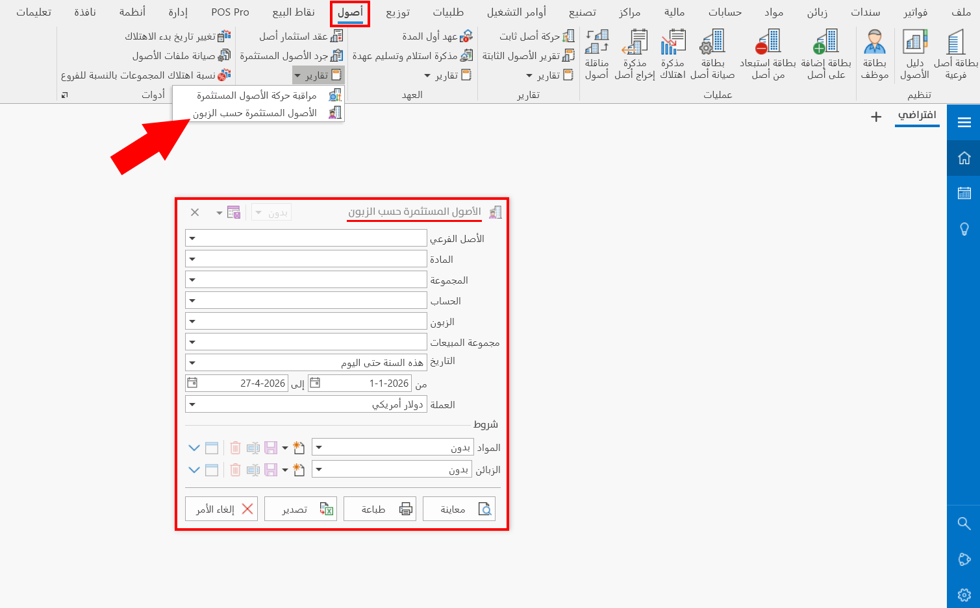This screenshot has height=608, width=980.
Task: Expand the المجموعة dropdown
Action: [192, 280]
